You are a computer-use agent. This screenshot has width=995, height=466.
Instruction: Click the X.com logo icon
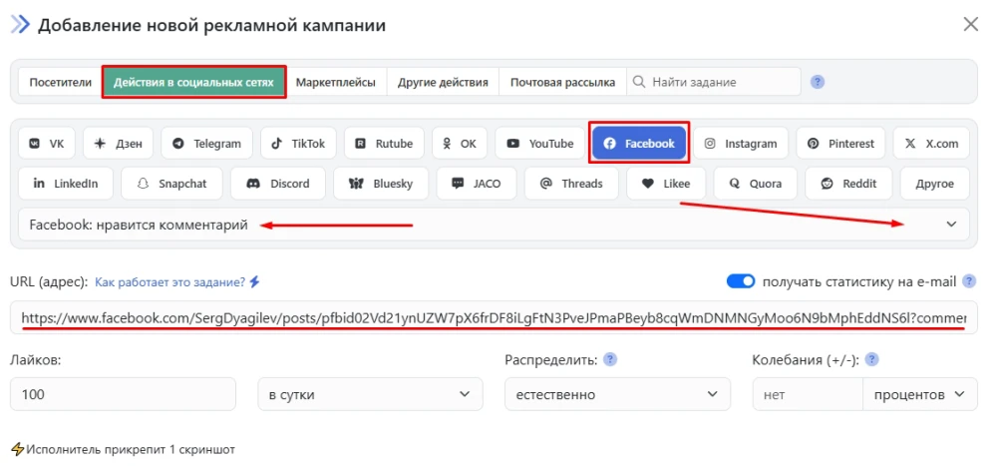coord(910,144)
